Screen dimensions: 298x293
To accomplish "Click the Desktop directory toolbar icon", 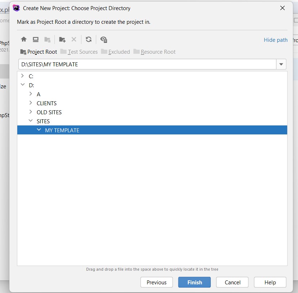I will (x=35, y=40).
